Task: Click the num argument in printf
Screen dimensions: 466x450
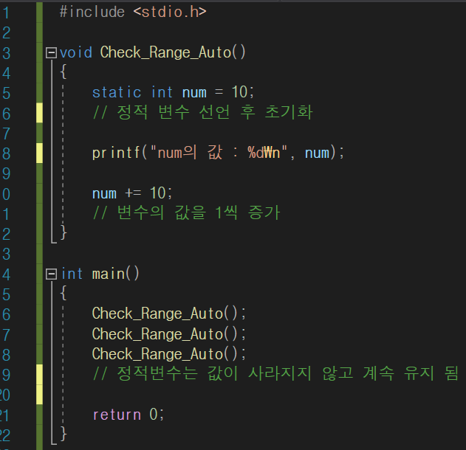Action: click(317, 153)
